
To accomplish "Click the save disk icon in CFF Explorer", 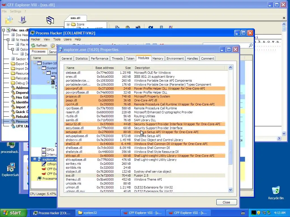I will tap(23, 20).
